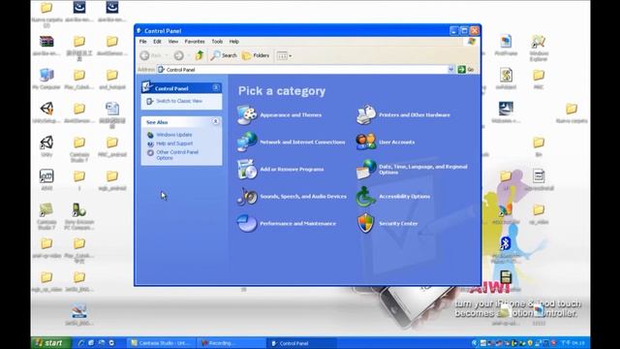
Task: Select the Windows Explorer desktop icon
Action: [539, 48]
